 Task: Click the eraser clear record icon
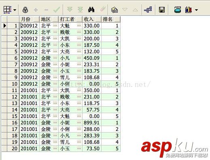pos(104,9)
